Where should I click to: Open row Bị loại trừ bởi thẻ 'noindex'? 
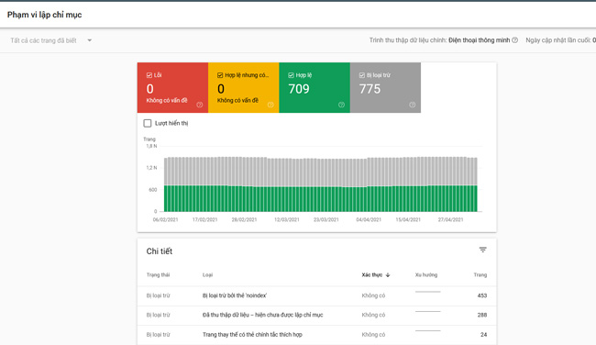(316, 295)
